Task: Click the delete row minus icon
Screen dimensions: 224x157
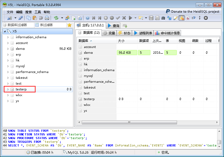Action: pos(112,18)
